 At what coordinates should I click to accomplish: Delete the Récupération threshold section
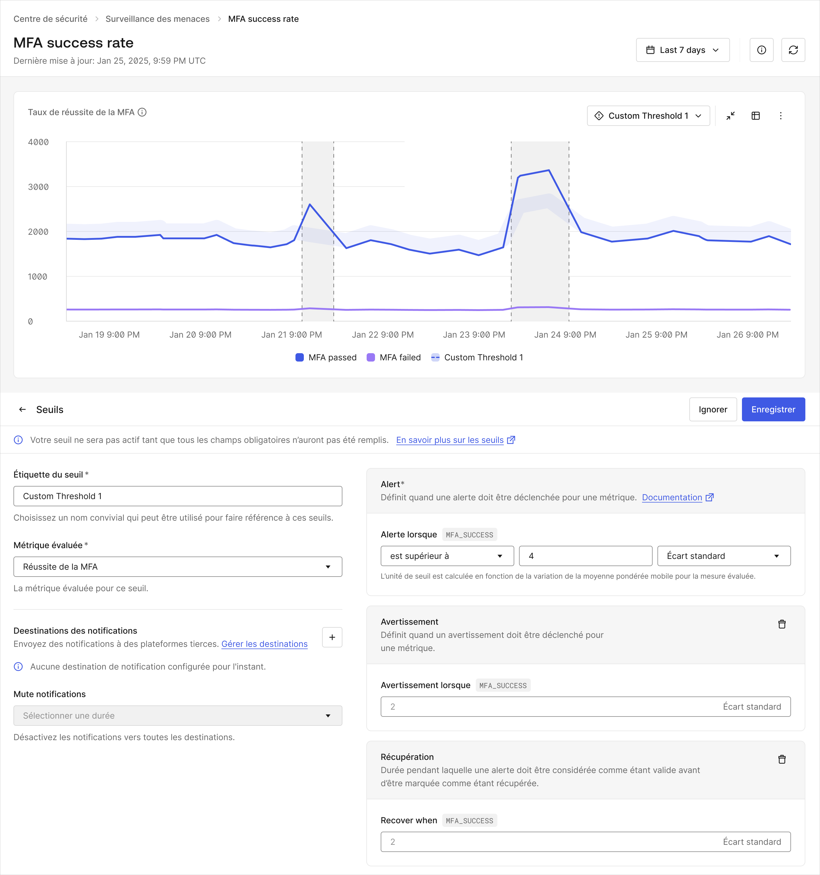point(782,759)
